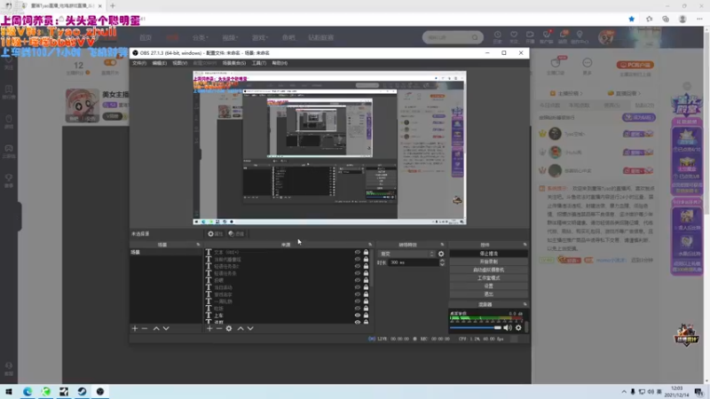Image resolution: width=710 pixels, height=399 pixels.
Task: Add a new source with the plus icon
Action: pyautogui.click(x=209, y=328)
